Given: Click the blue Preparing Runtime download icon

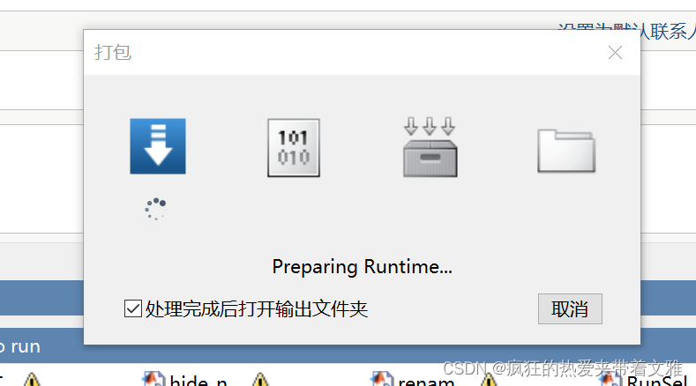Looking at the screenshot, I should (x=158, y=146).
